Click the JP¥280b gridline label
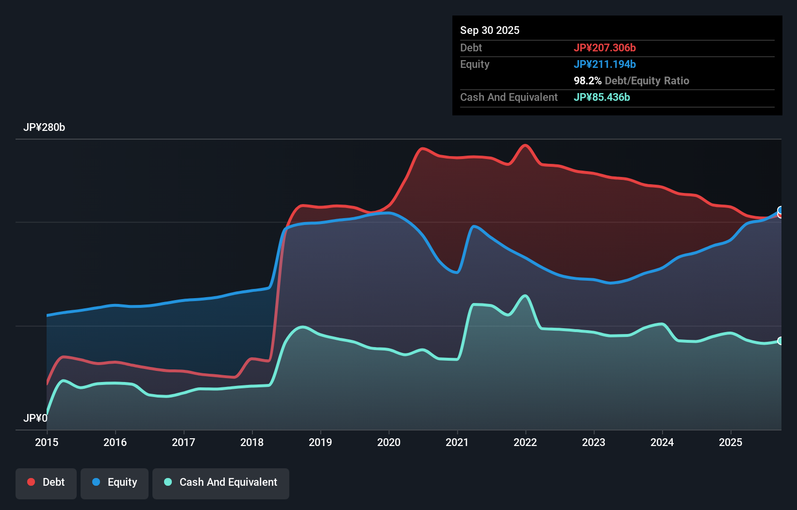The height and width of the screenshot is (510, 797). pyautogui.click(x=44, y=127)
